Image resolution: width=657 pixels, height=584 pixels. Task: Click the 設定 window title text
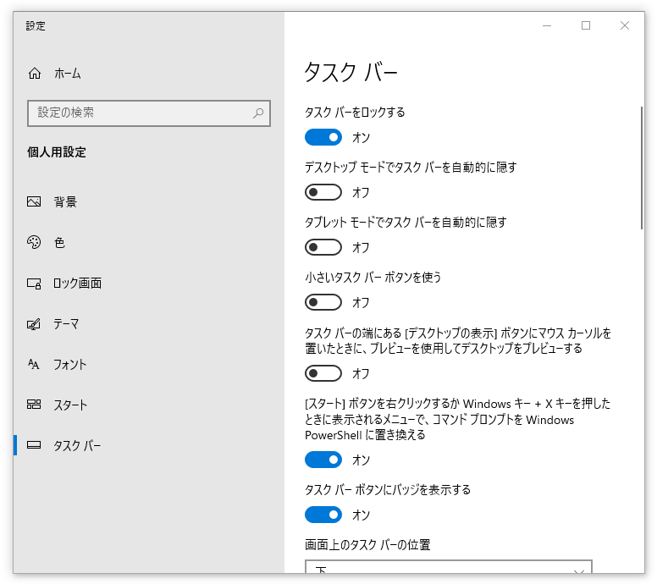pyautogui.click(x=36, y=26)
